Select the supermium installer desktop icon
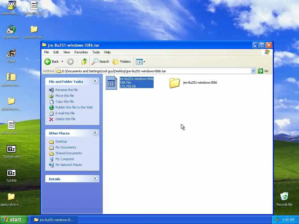 (x=11, y=8)
